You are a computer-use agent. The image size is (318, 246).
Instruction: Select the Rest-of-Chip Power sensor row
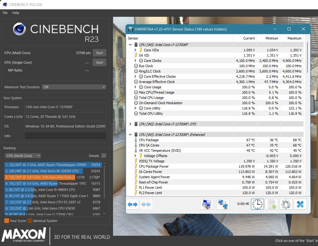point(215,182)
